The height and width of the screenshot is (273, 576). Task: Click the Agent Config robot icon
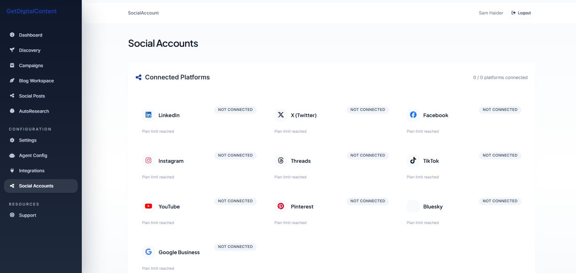(x=12, y=155)
